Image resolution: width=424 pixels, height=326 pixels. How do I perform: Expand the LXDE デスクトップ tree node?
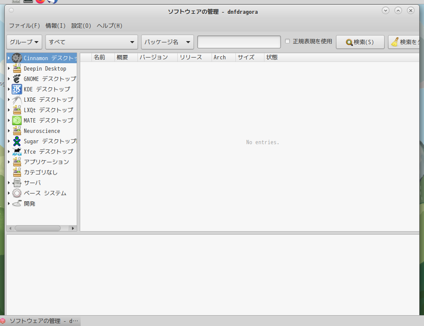[9, 100]
